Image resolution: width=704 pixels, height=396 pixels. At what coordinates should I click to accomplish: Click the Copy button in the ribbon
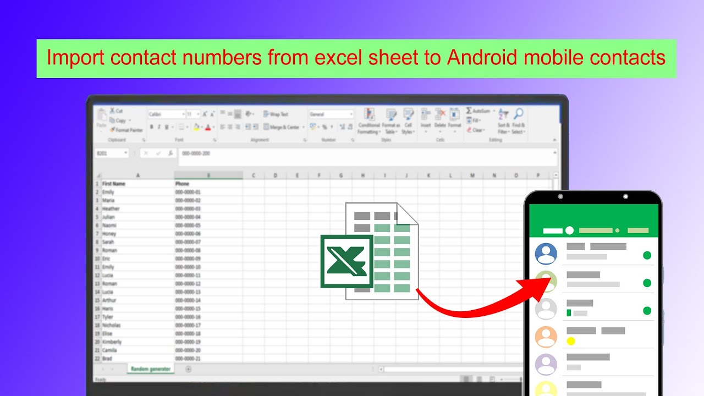[x=118, y=120]
